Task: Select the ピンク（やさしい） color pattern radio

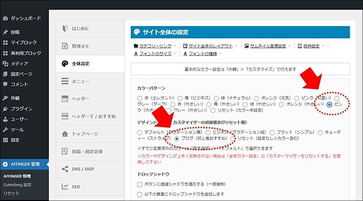Action: tap(329, 105)
